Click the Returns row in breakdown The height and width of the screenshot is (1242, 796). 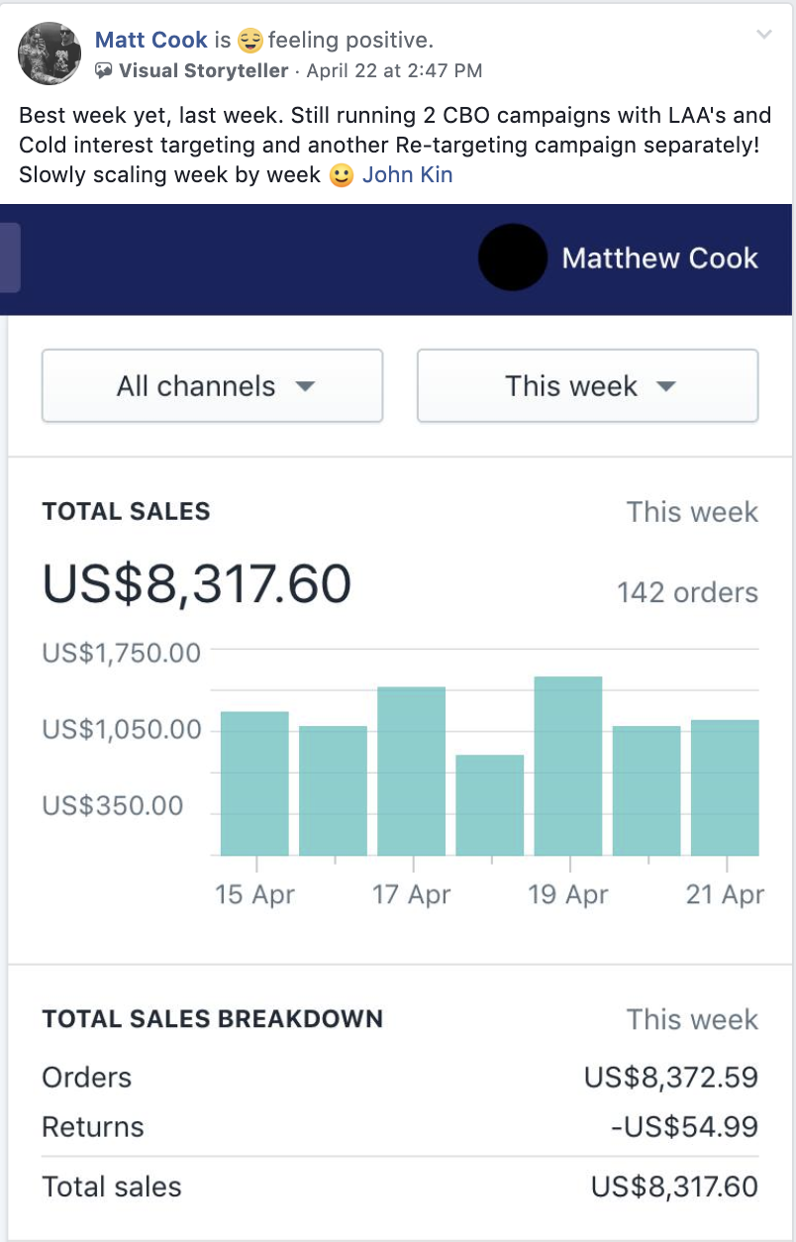tap(93, 1127)
